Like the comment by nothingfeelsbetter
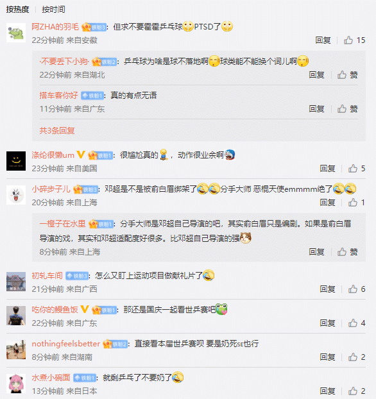This screenshot has height=399, width=376. pyautogui.click(x=357, y=357)
